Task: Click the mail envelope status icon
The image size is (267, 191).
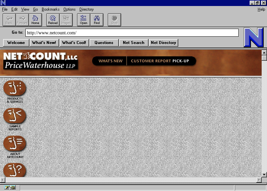Action: point(13,188)
